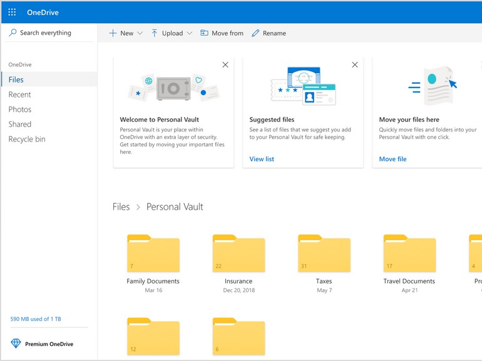Expand the Upload dropdown arrow
This screenshot has width=482, height=361.
[x=189, y=33]
